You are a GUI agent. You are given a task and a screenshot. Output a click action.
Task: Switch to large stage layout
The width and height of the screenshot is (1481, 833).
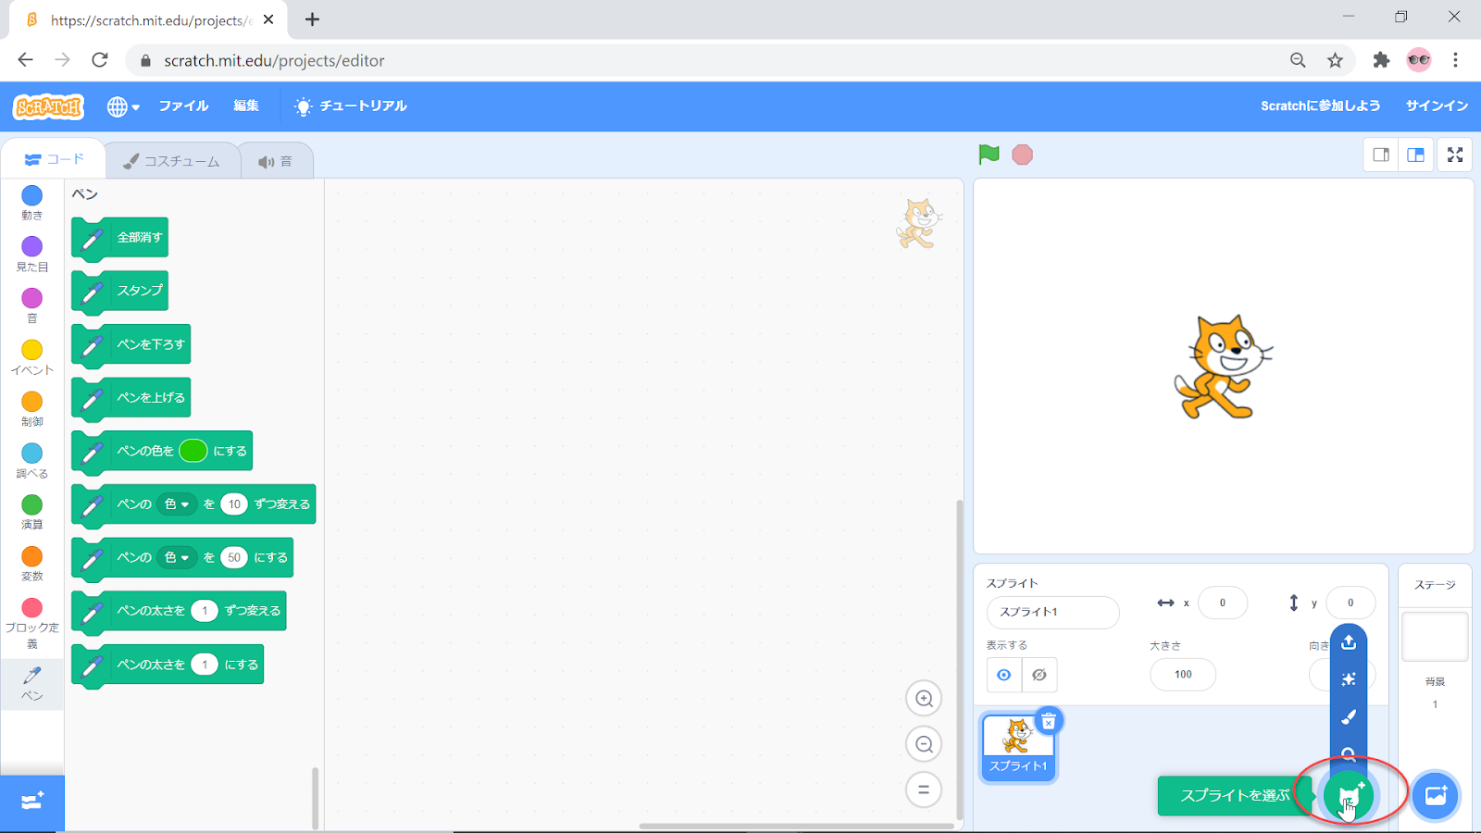tap(1415, 155)
